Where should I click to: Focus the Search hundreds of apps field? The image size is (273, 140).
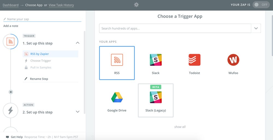pyautogui.click(x=175, y=28)
